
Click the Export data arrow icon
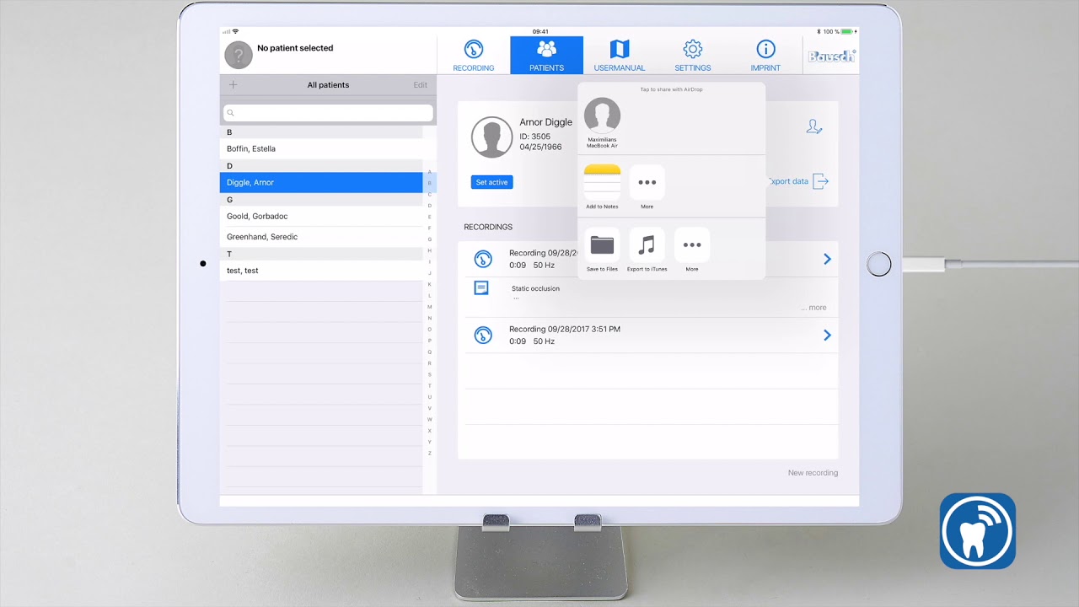821,181
